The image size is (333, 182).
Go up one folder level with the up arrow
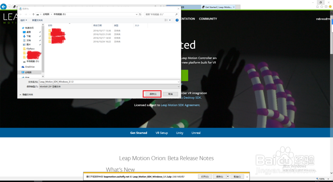pos(33,14)
